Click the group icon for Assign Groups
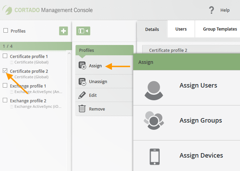This screenshot has height=171, width=240. coord(154,121)
